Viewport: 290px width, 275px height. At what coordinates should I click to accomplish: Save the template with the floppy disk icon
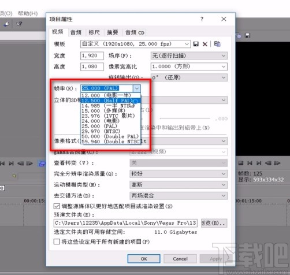(x=196, y=44)
